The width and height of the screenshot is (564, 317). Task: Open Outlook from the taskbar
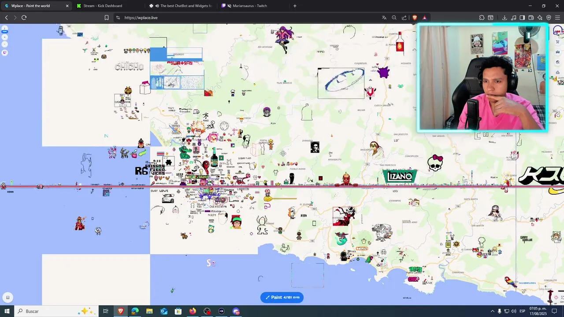coord(164,311)
